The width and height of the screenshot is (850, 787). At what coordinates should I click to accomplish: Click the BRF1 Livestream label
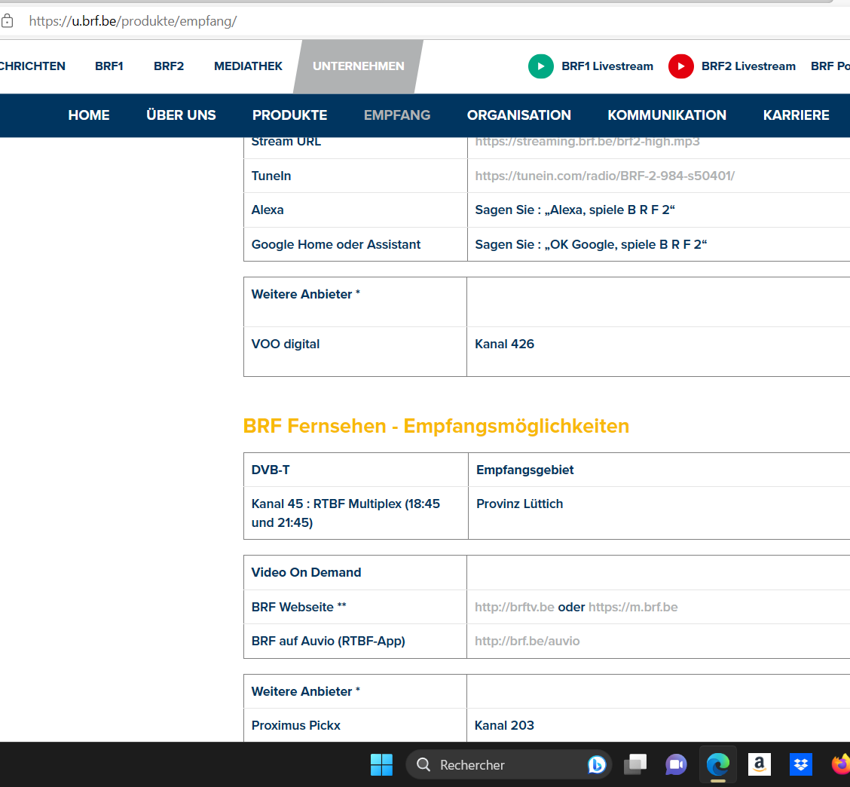click(x=607, y=66)
